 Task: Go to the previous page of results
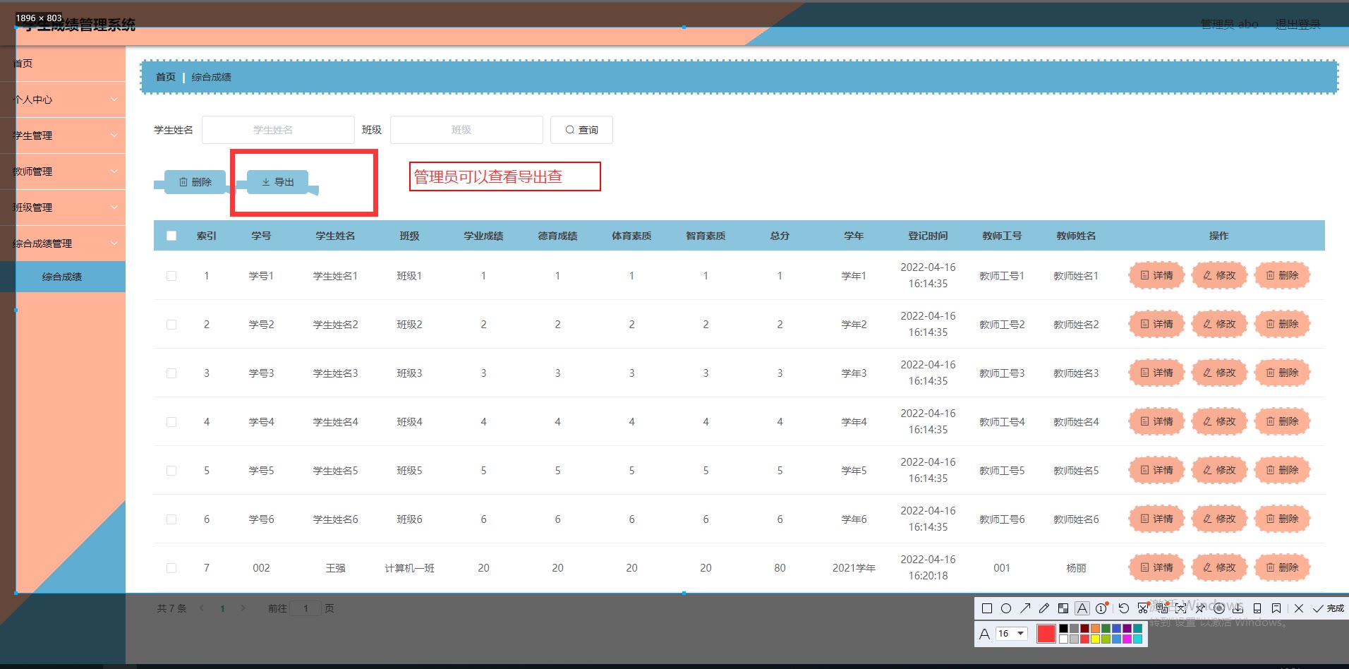point(202,608)
